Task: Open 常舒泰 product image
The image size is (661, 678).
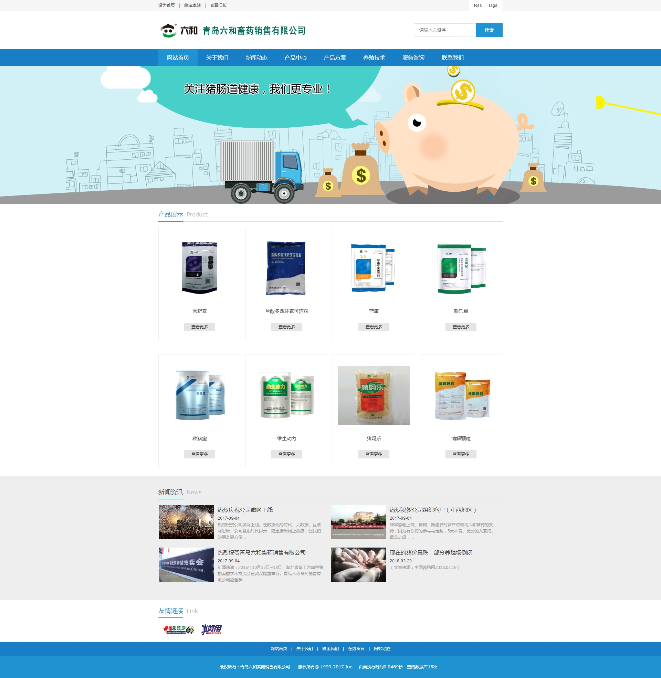Action: click(x=200, y=267)
